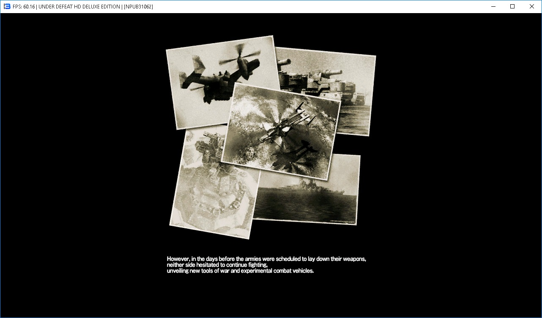542x318 pixels.
Task: Click the UNDER DEFEAT HD DELUXE EDITION title text
Action: click(x=79, y=7)
